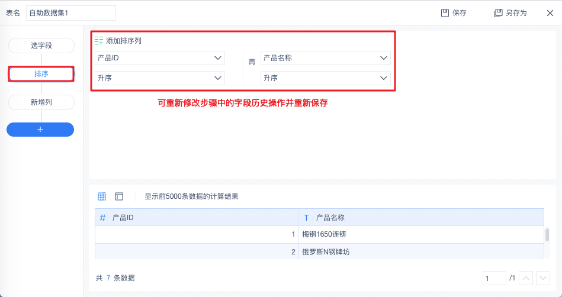Click the data table vertical scrollbar
Screen dimensions: 562x297
tap(547, 235)
